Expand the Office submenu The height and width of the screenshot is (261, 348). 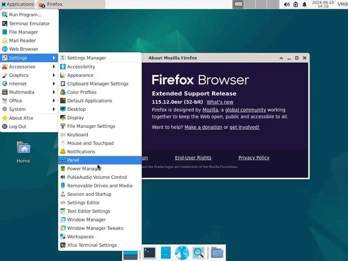click(29, 101)
